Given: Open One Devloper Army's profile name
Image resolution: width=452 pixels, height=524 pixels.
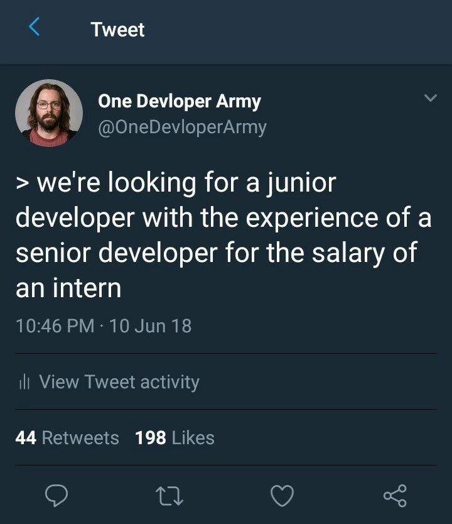Looking at the screenshot, I should click(x=180, y=101).
